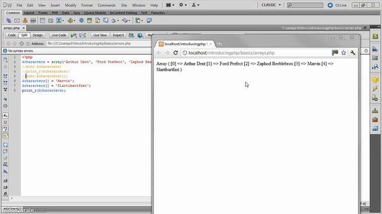Screen dimensions: 382x214
Task: Toggle Live Code button
Action: coord(58,35)
